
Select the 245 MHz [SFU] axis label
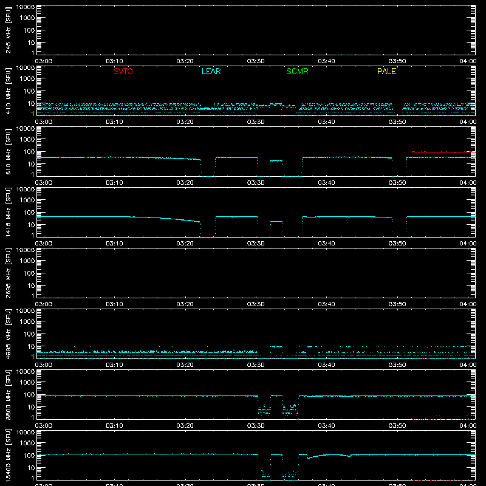[x=8, y=30]
